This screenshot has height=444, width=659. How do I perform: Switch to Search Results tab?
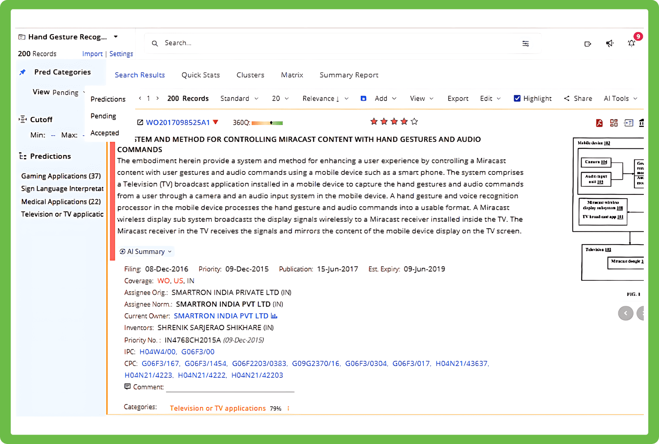tap(140, 75)
